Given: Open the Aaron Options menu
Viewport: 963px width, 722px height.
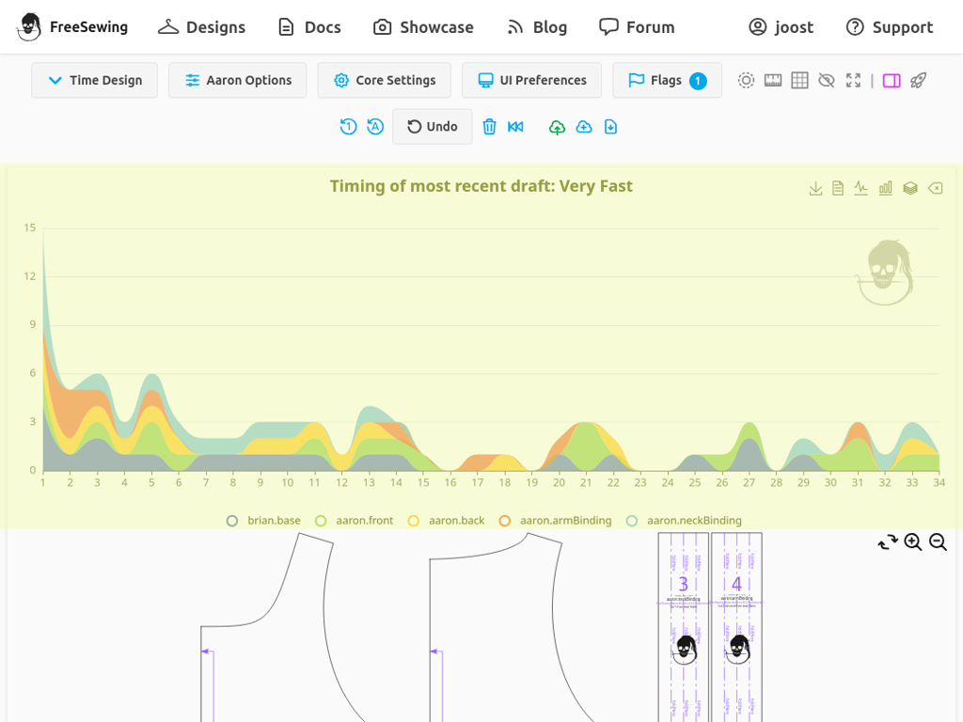Looking at the screenshot, I should (x=238, y=81).
